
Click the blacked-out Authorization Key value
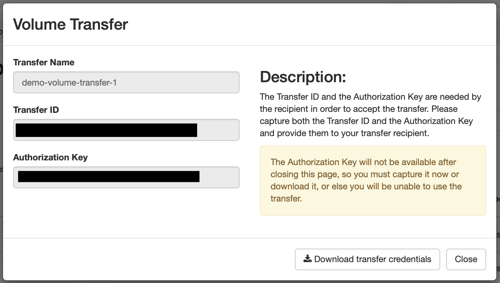coord(108,177)
